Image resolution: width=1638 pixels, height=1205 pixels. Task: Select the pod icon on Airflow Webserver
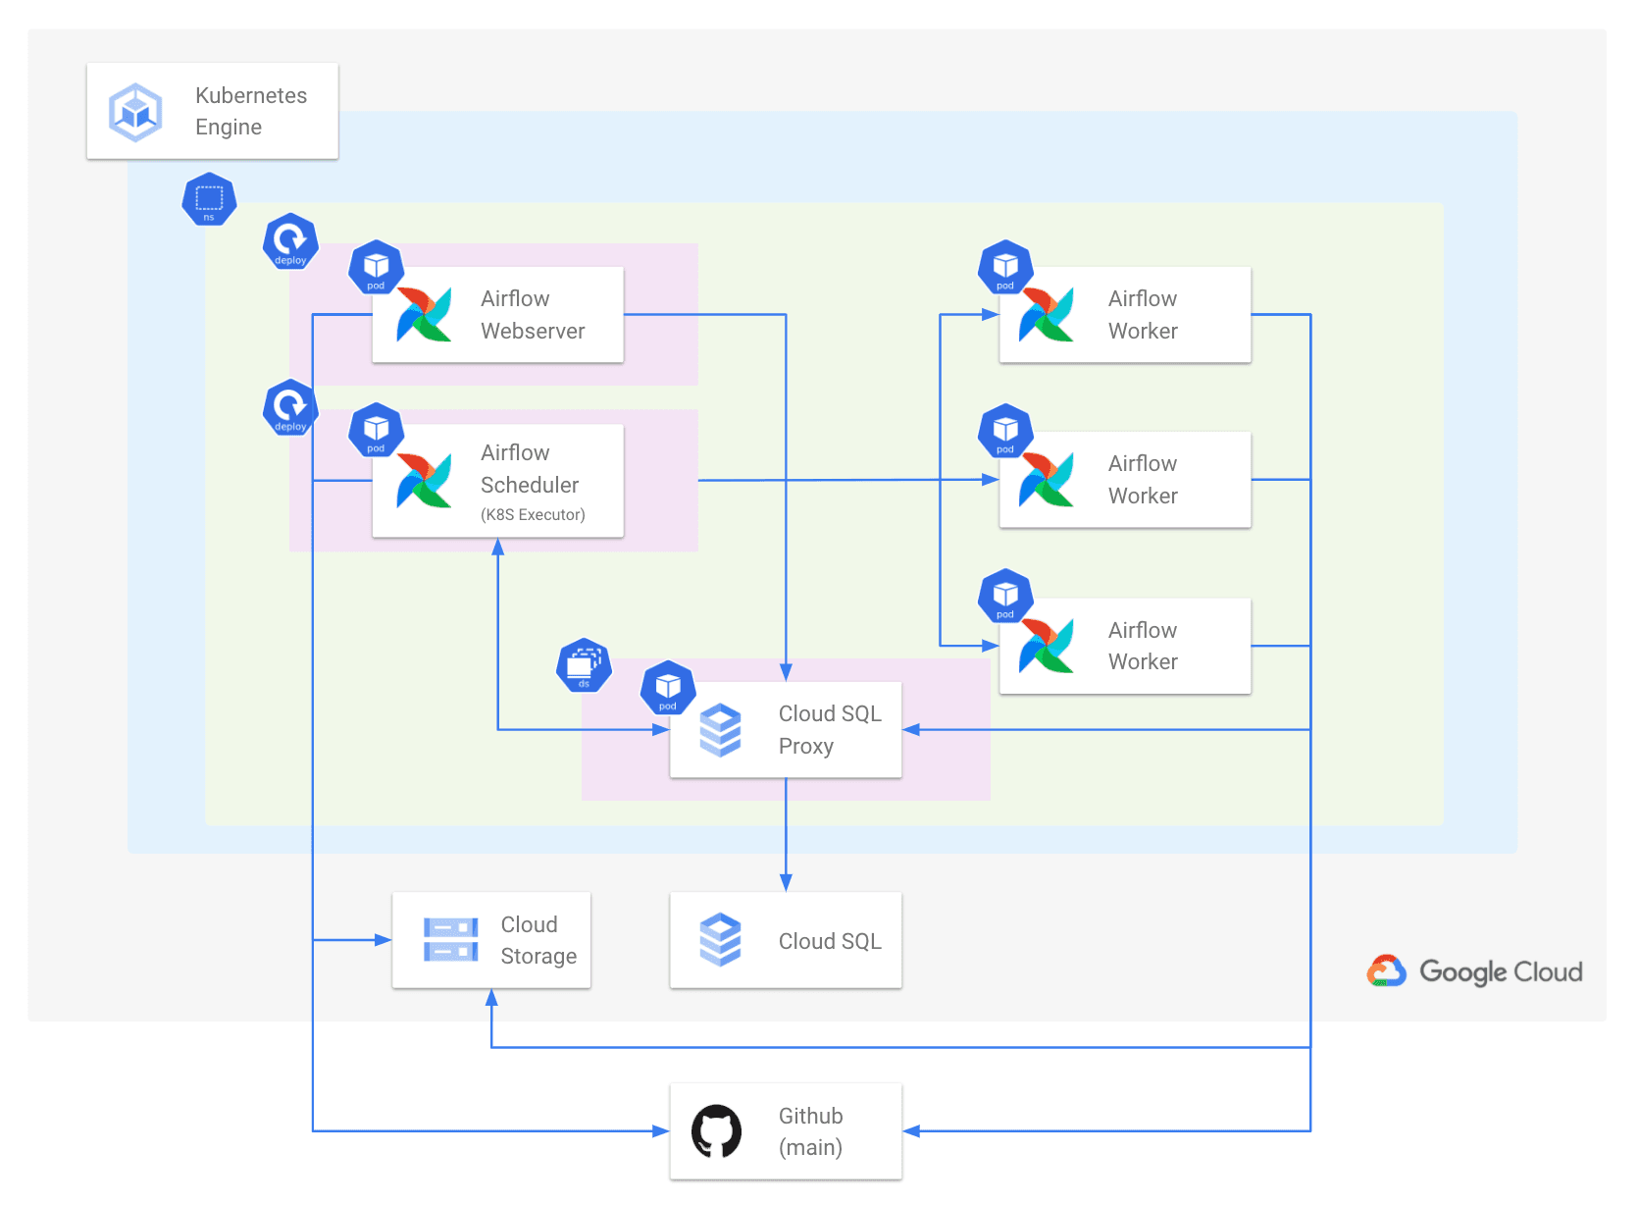click(377, 267)
